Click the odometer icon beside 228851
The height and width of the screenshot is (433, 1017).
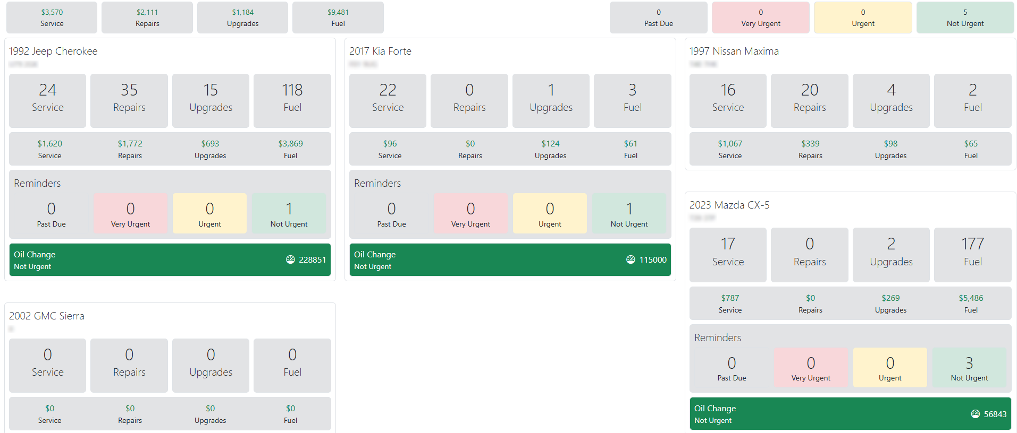coord(290,259)
